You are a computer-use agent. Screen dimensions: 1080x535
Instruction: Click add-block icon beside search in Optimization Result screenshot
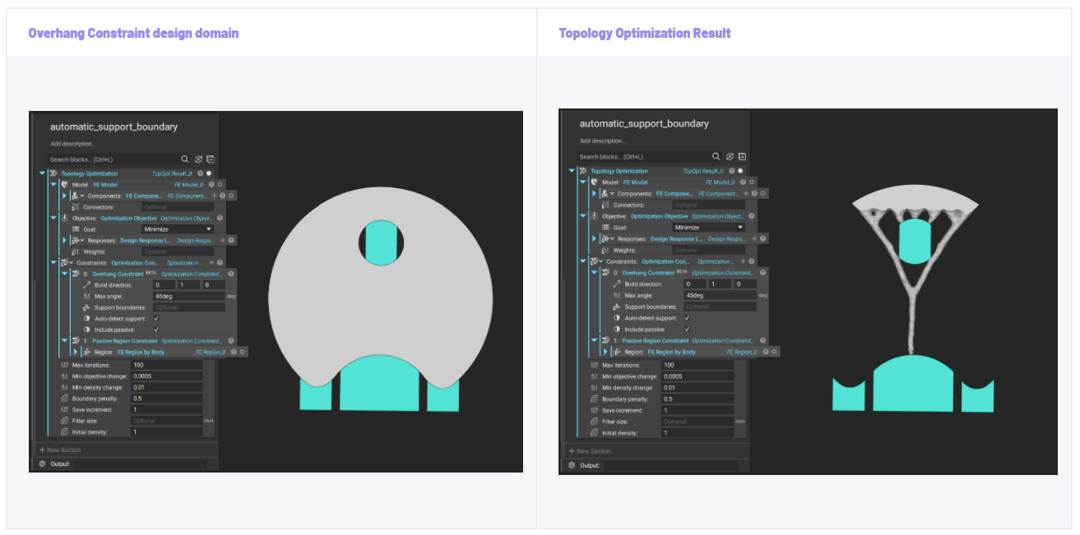(742, 156)
